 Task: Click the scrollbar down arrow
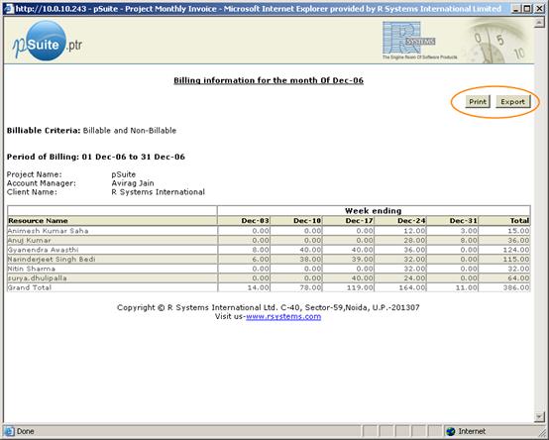pyautogui.click(x=539, y=416)
